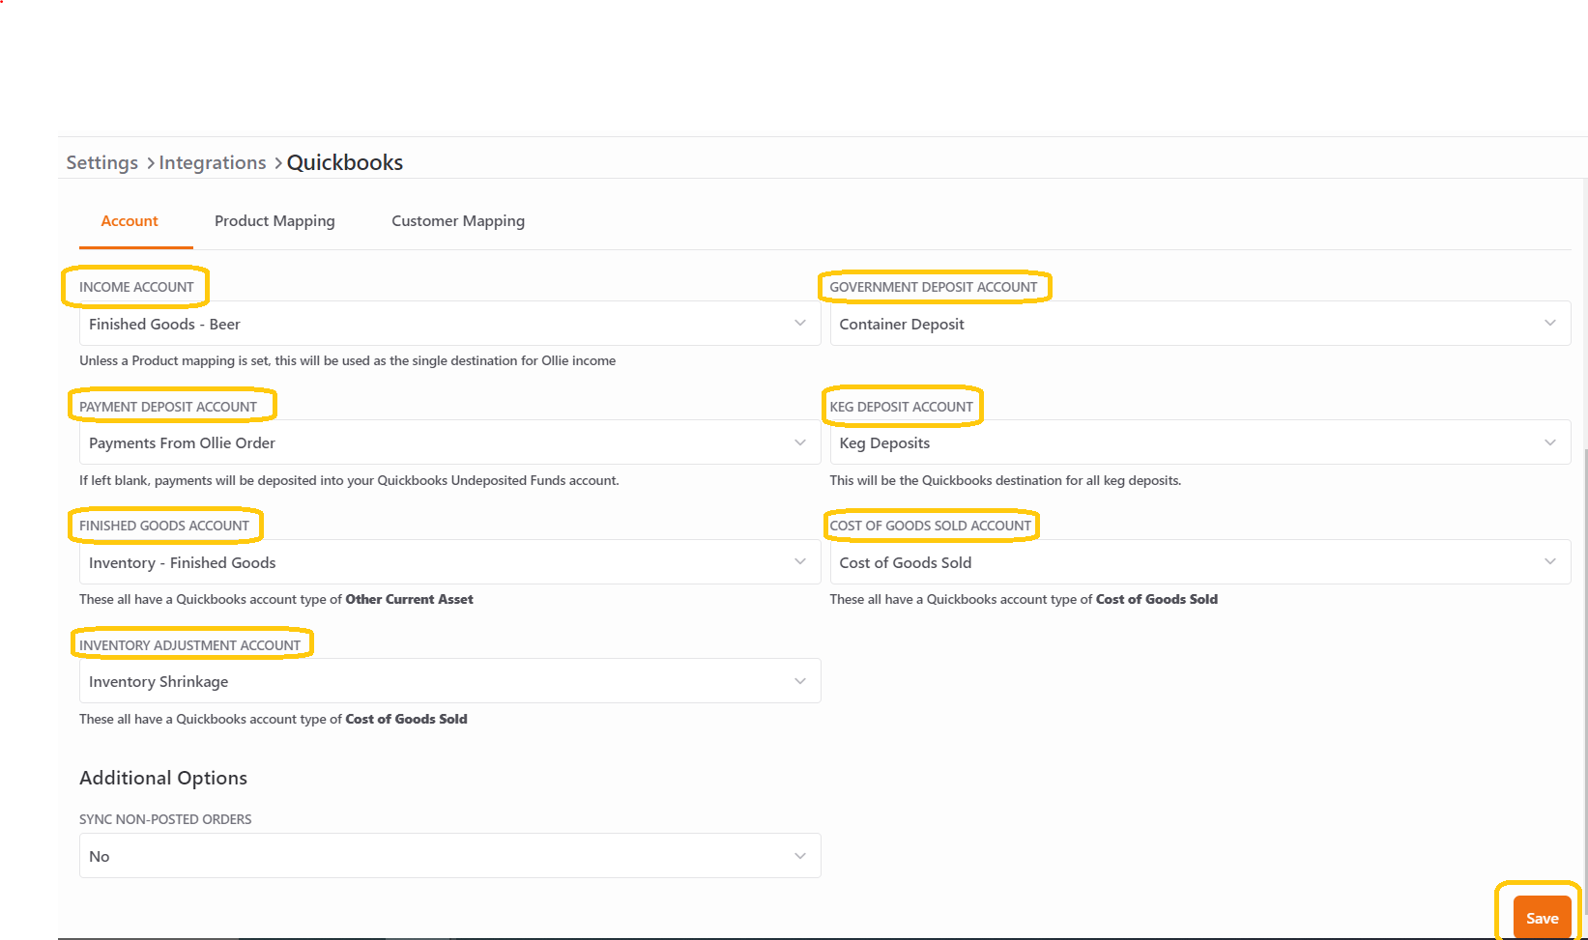Expand the Keg Deposit Account dropdown

coord(1199,442)
